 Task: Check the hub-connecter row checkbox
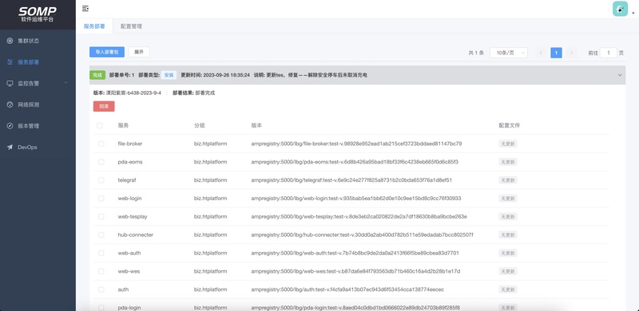(x=101, y=235)
